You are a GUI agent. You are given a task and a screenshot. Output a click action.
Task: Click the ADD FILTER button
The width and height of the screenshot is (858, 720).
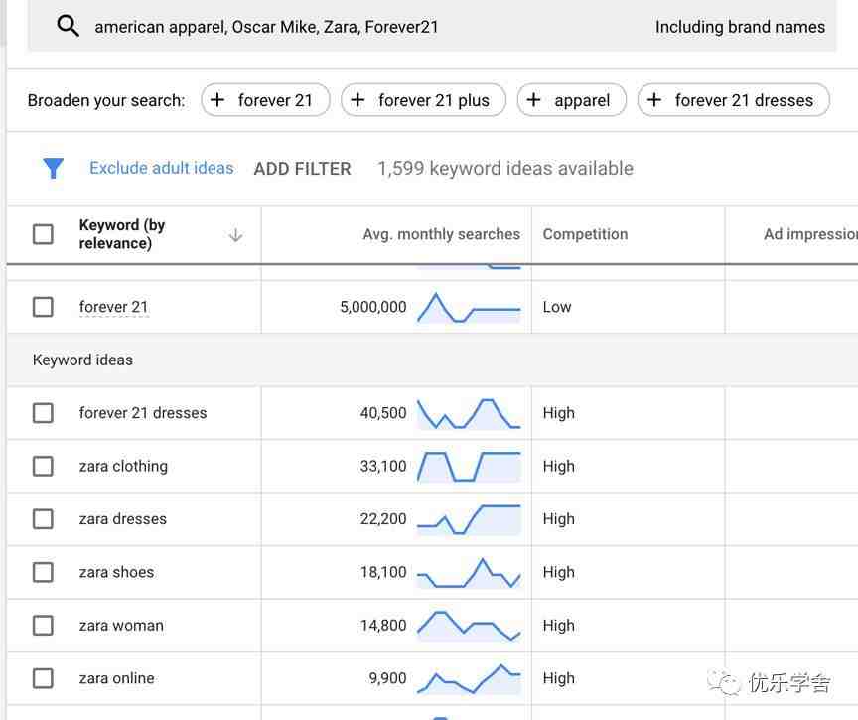point(302,169)
